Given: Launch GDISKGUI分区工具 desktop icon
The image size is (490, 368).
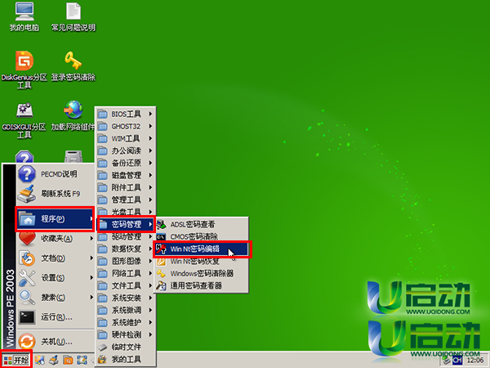Looking at the screenshot, I should coord(24,120).
